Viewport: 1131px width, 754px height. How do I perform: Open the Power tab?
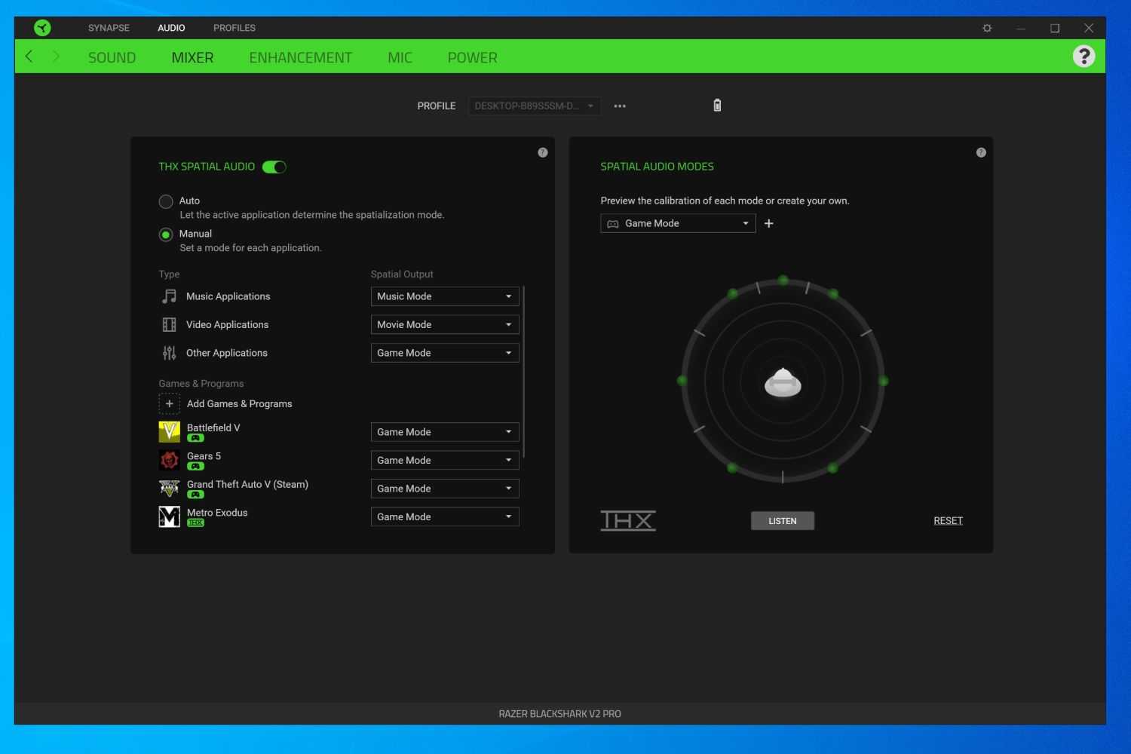click(472, 57)
